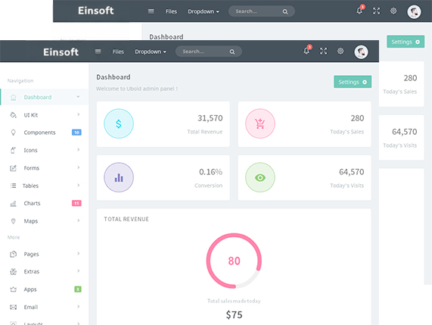Click the Charts bar graph icon
This screenshot has height=325, width=432.
coord(13,204)
